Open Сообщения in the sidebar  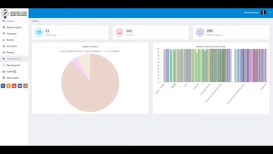click(x=12, y=59)
